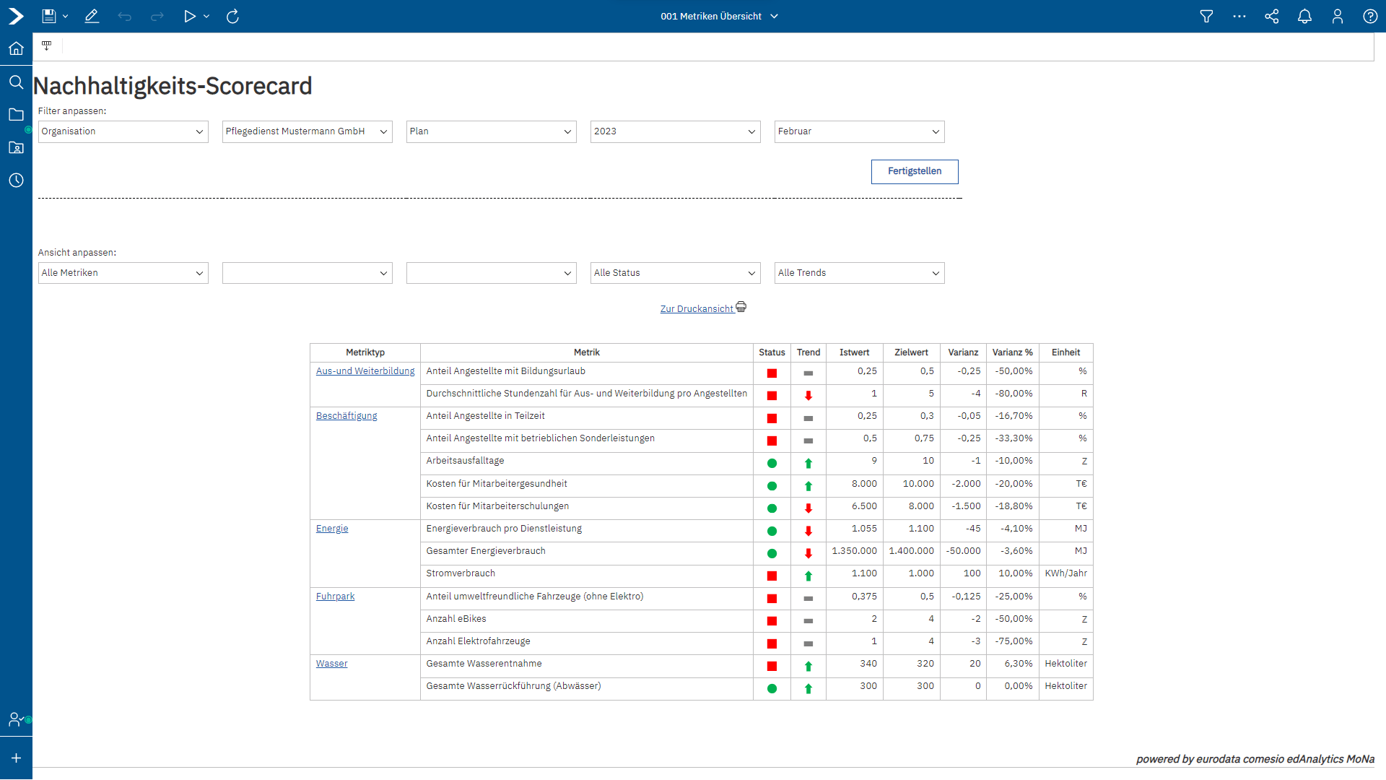Open the filter funnel icon
This screenshot has width=1386, height=780.
pyautogui.click(x=1206, y=16)
